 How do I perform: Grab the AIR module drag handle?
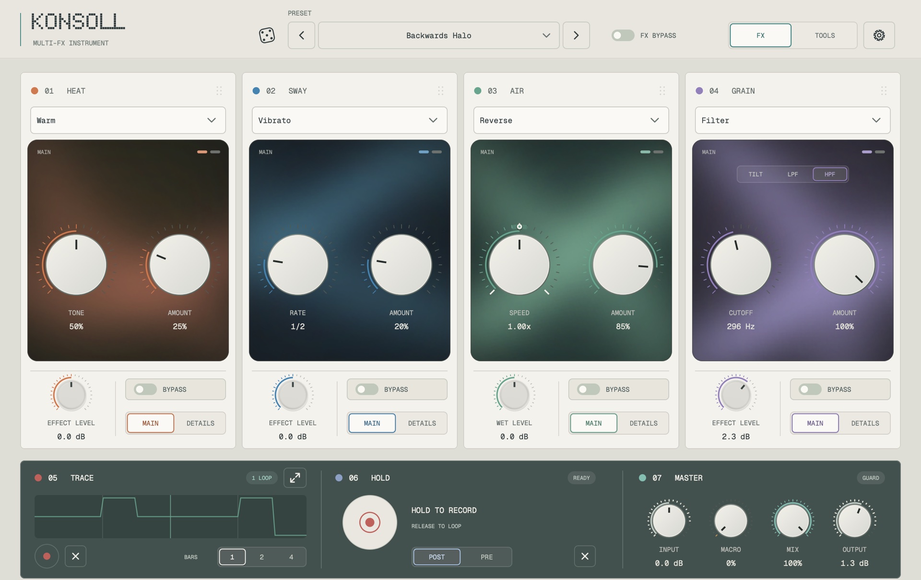[662, 91]
